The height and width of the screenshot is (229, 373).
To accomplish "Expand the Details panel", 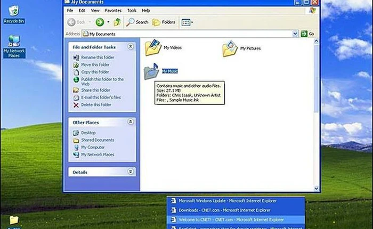I will 131,171.
